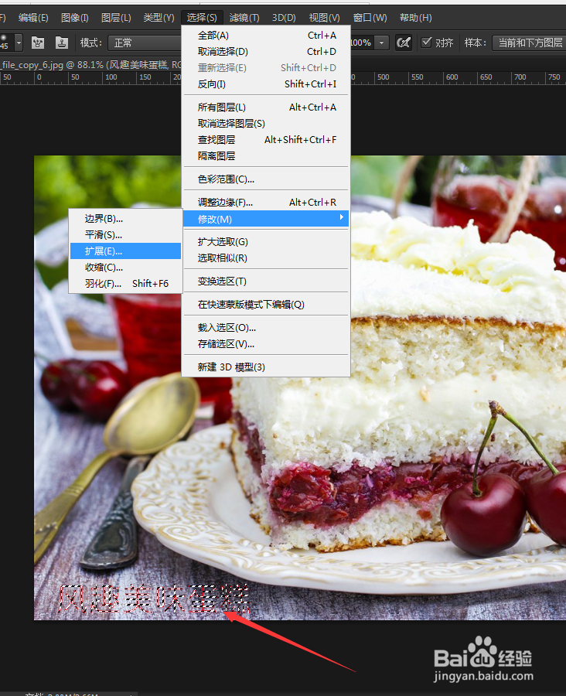Open the 编辑(E) menu
This screenshot has height=696, width=566.
click(x=33, y=18)
